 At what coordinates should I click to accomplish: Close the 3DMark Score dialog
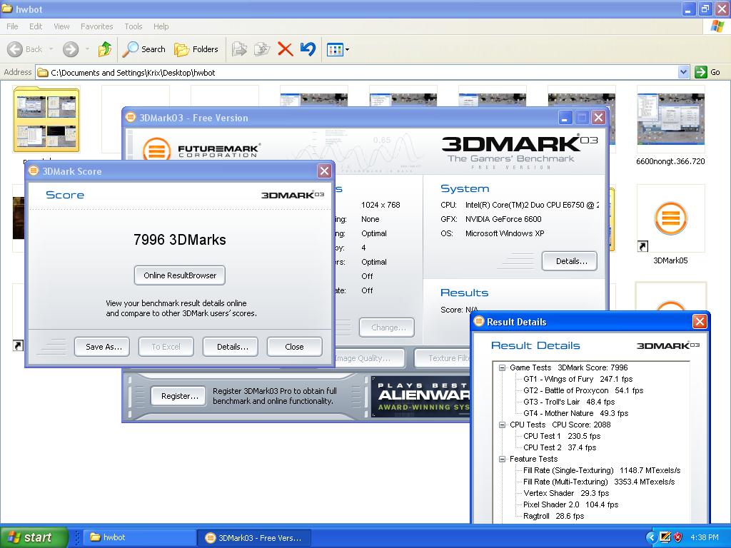click(x=324, y=171)
